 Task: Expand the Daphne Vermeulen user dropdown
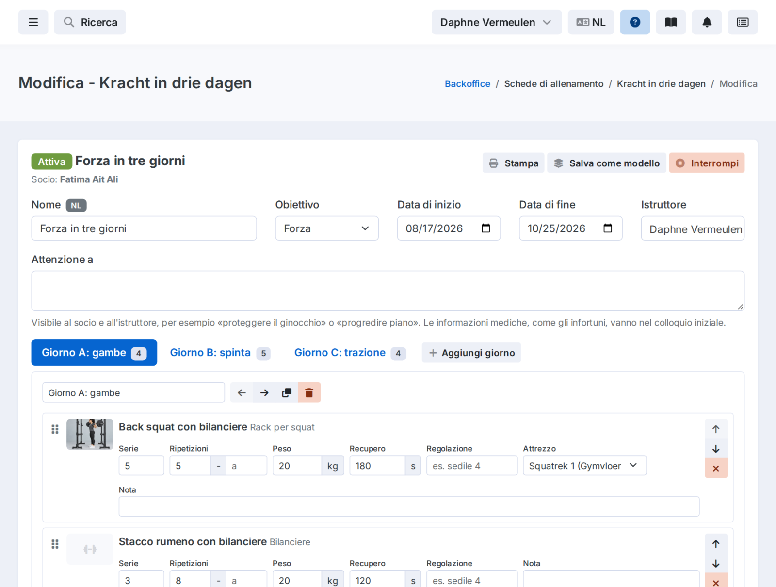[x=497, y=22]
